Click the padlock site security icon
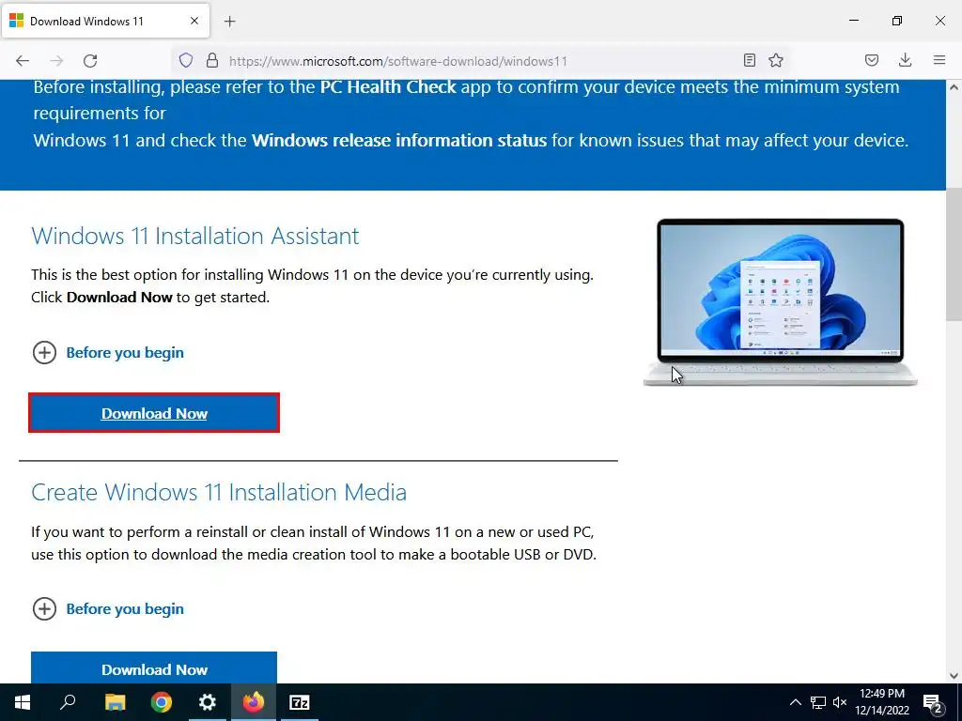The height and width of the screenshot is (721, 962). click(x=212, y=61)
